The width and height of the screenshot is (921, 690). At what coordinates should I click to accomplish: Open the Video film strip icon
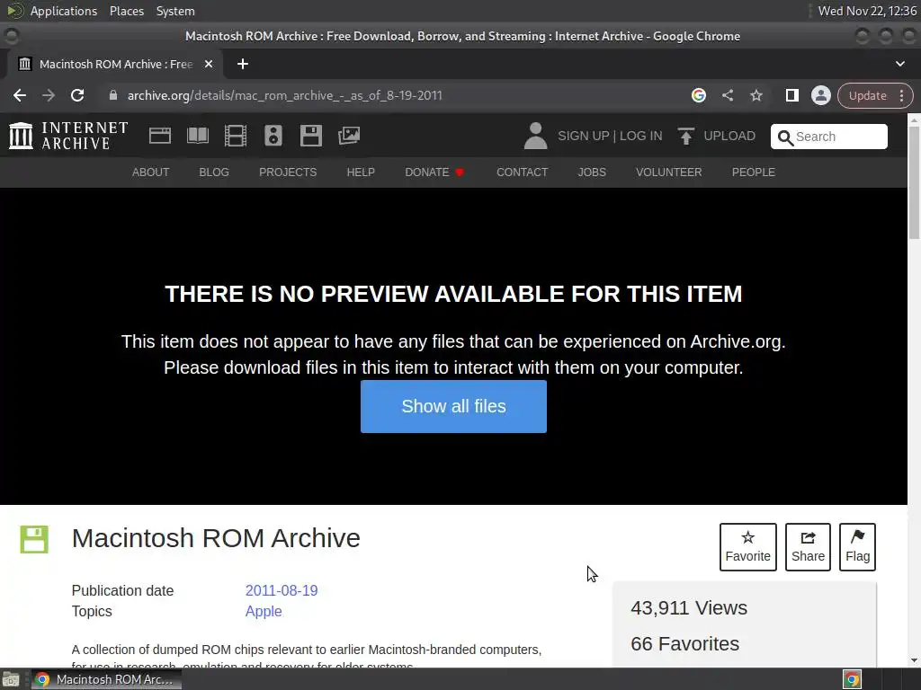click(x=236, y=136)
